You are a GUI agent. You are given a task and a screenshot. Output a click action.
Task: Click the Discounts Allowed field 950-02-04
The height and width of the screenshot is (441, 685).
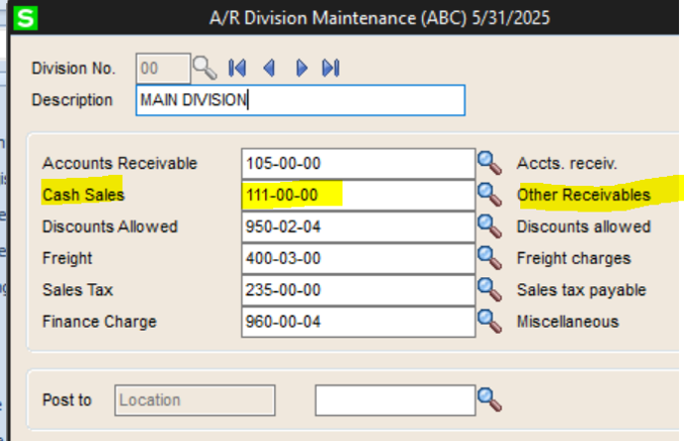coord(358,226)
